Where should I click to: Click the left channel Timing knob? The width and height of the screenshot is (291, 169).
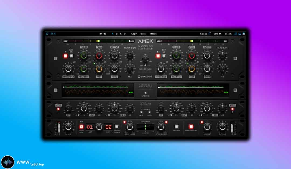pyautogui.click(x=84, y=55)
